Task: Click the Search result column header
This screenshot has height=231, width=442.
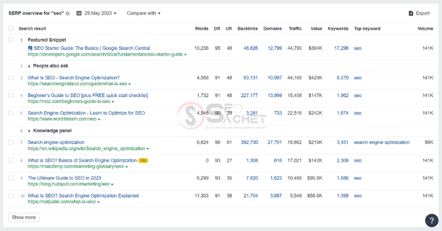Action: coord(32,29)
